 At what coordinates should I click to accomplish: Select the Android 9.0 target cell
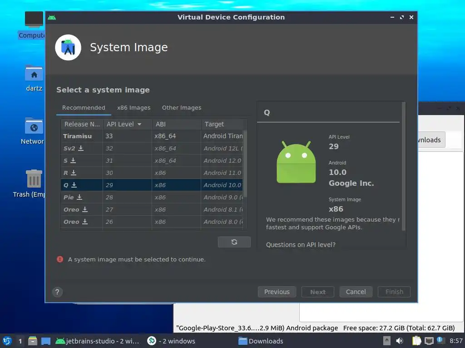pos(222,197)
